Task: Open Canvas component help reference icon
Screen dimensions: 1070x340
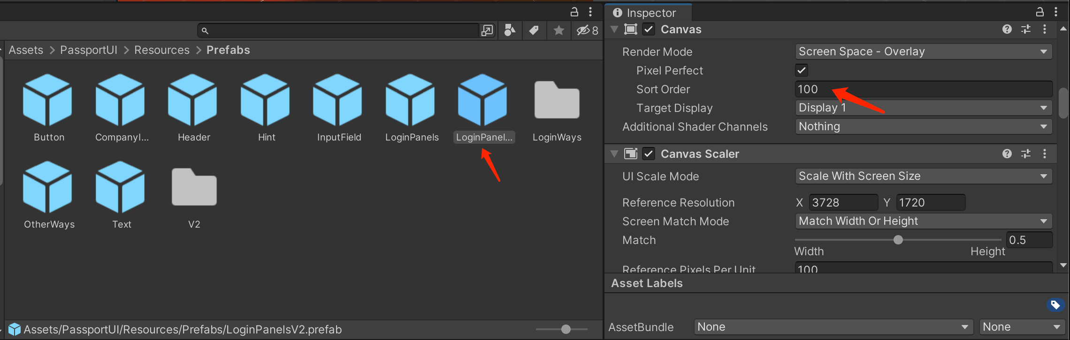Action: pyautogui.click(x=1007, y=30)
